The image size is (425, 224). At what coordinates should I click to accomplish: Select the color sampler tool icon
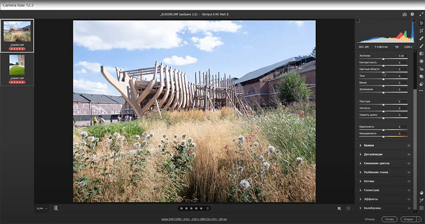tap(421, 200)
